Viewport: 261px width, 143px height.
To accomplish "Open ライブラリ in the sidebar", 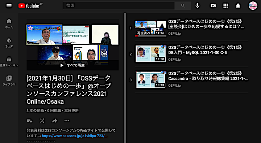I will [x=9, y=81].
